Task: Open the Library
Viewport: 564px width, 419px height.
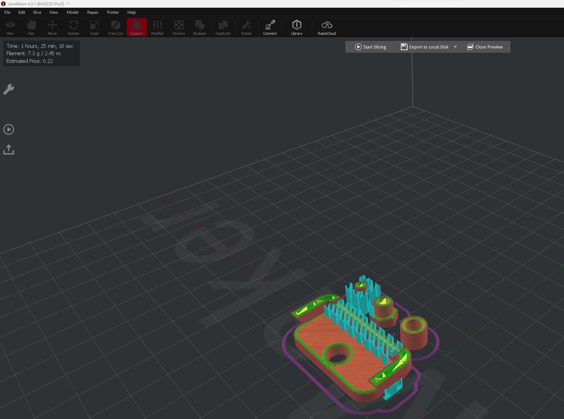Action: pos(297,27)
